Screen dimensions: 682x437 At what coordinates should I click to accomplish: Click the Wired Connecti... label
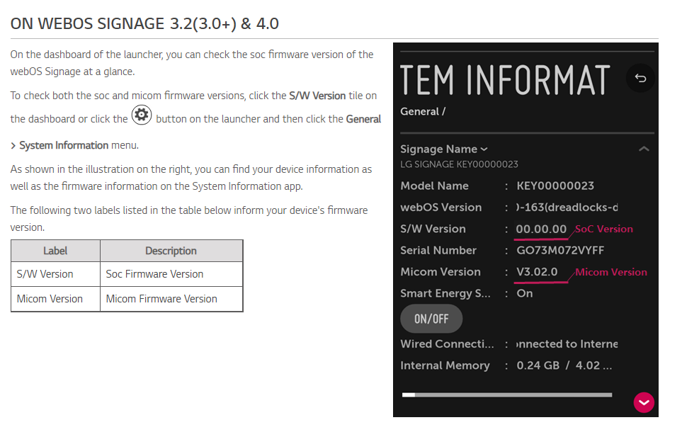coord(447,344)
